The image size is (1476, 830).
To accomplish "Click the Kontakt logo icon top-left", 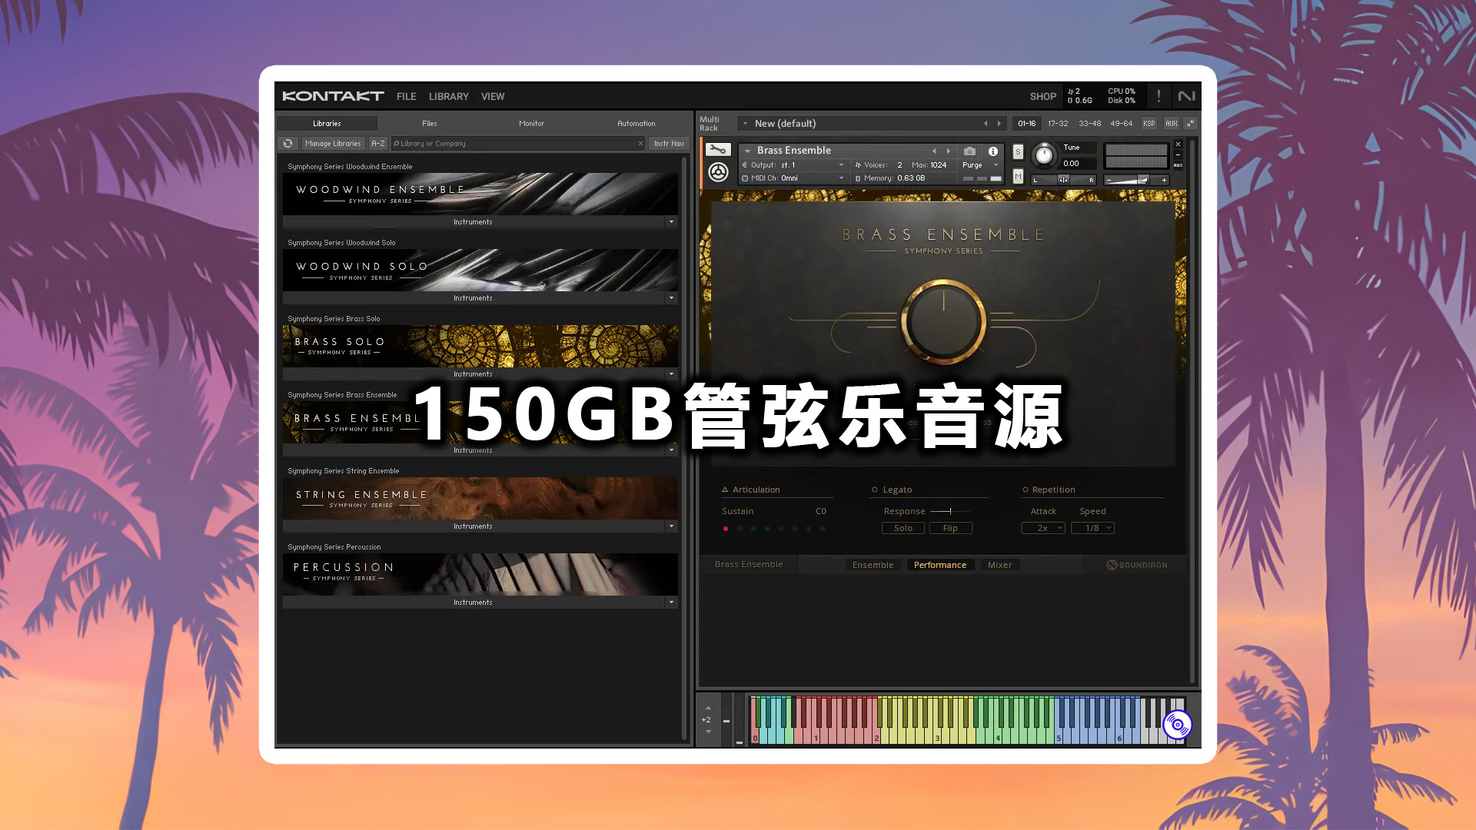I will tap(334, 95).
